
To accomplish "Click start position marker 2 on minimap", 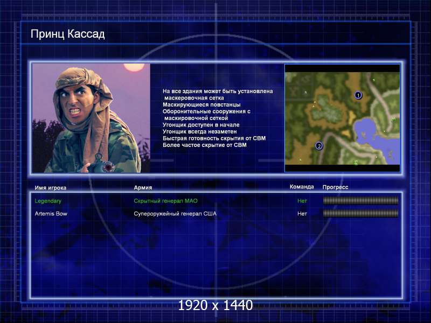I will 319,145.
